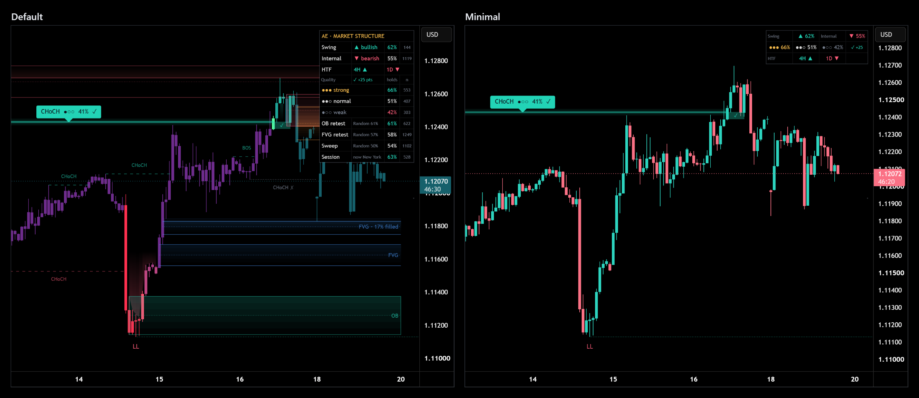The height and width of the screenshot is (398, 919).
Task: Click the AE · MARKET STRUCTURE table header
Action: (366, 36)
